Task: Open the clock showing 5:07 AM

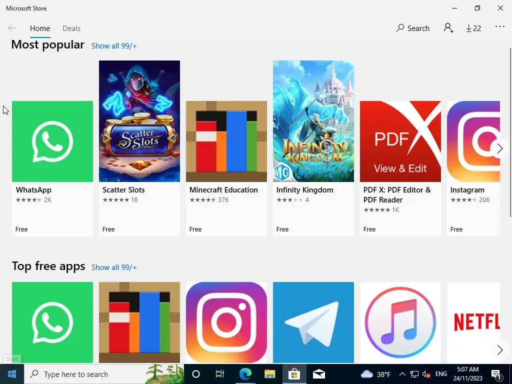Action: pyautogui.click(x=467, y=374)
